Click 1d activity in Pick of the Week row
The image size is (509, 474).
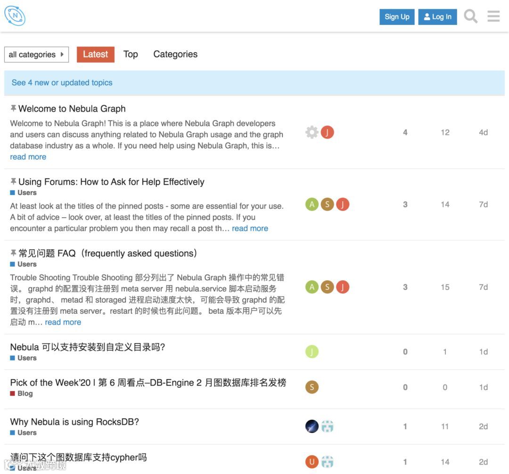click(x=484, y=387)
